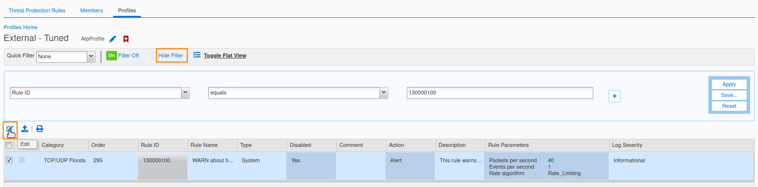Expand the equals operator dropdown
This screenshot has height=187, width=758.
coord(298,93)
